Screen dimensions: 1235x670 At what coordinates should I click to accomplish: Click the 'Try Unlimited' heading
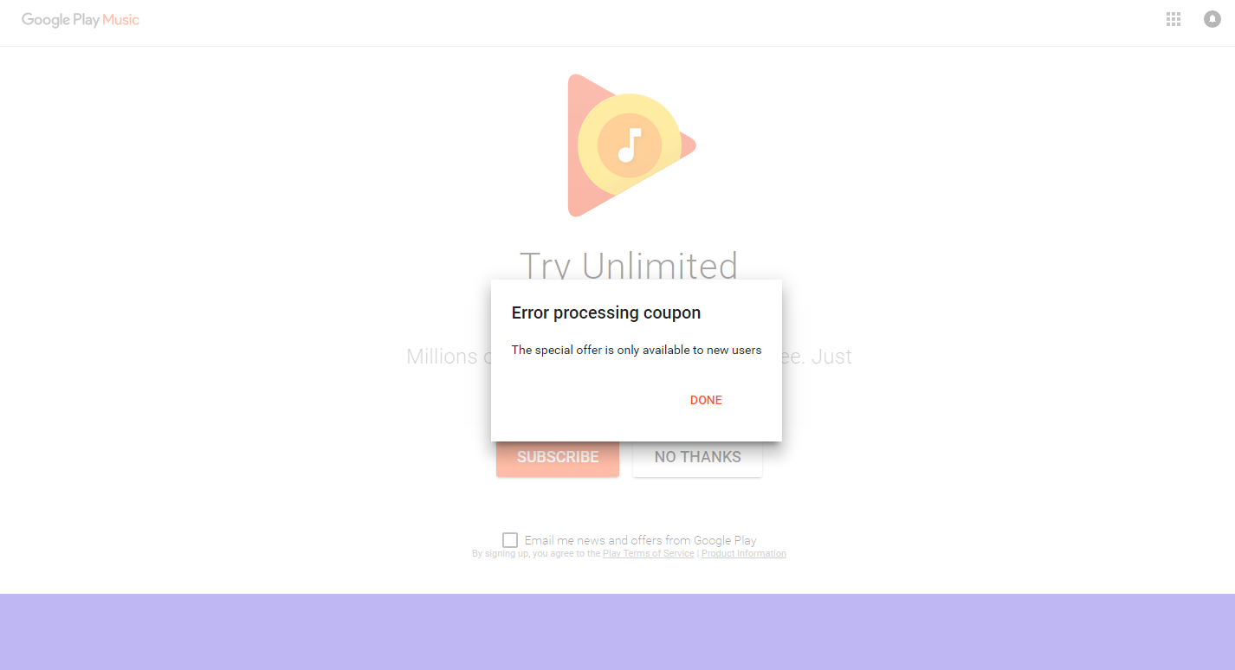629,264
